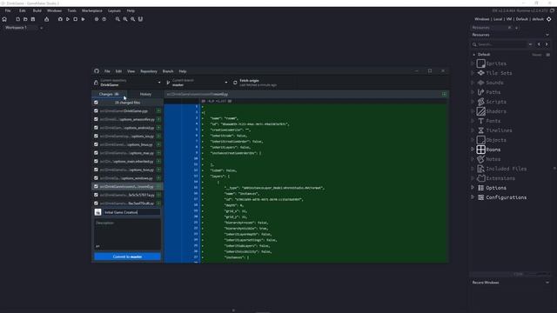Viewport: 557px width, 313px height.
Task: Expand the Configurations tree node
Action: 473,197
